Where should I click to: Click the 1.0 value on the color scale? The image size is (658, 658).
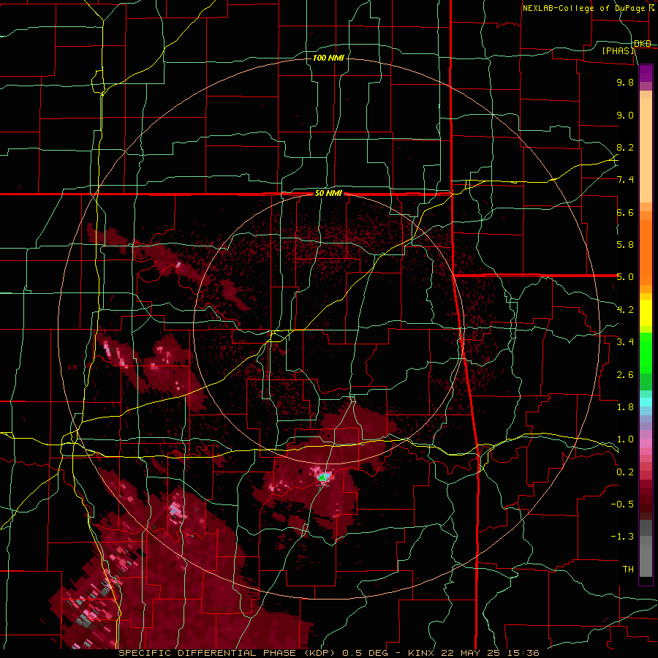pyautogui.click(x=625, y=439)
